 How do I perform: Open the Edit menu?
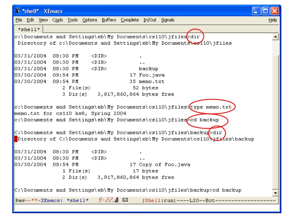pyautogui.click(x=30, y=20)
